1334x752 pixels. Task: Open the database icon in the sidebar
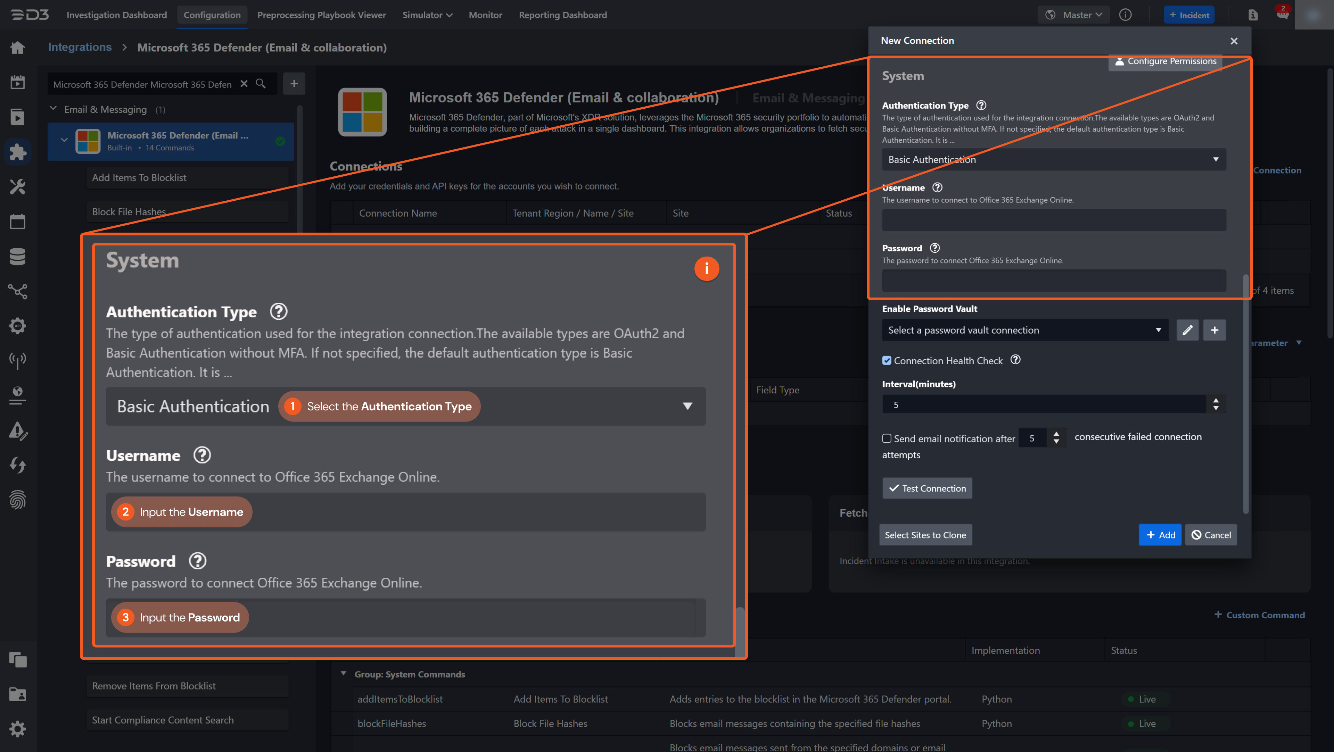(17, 256)
